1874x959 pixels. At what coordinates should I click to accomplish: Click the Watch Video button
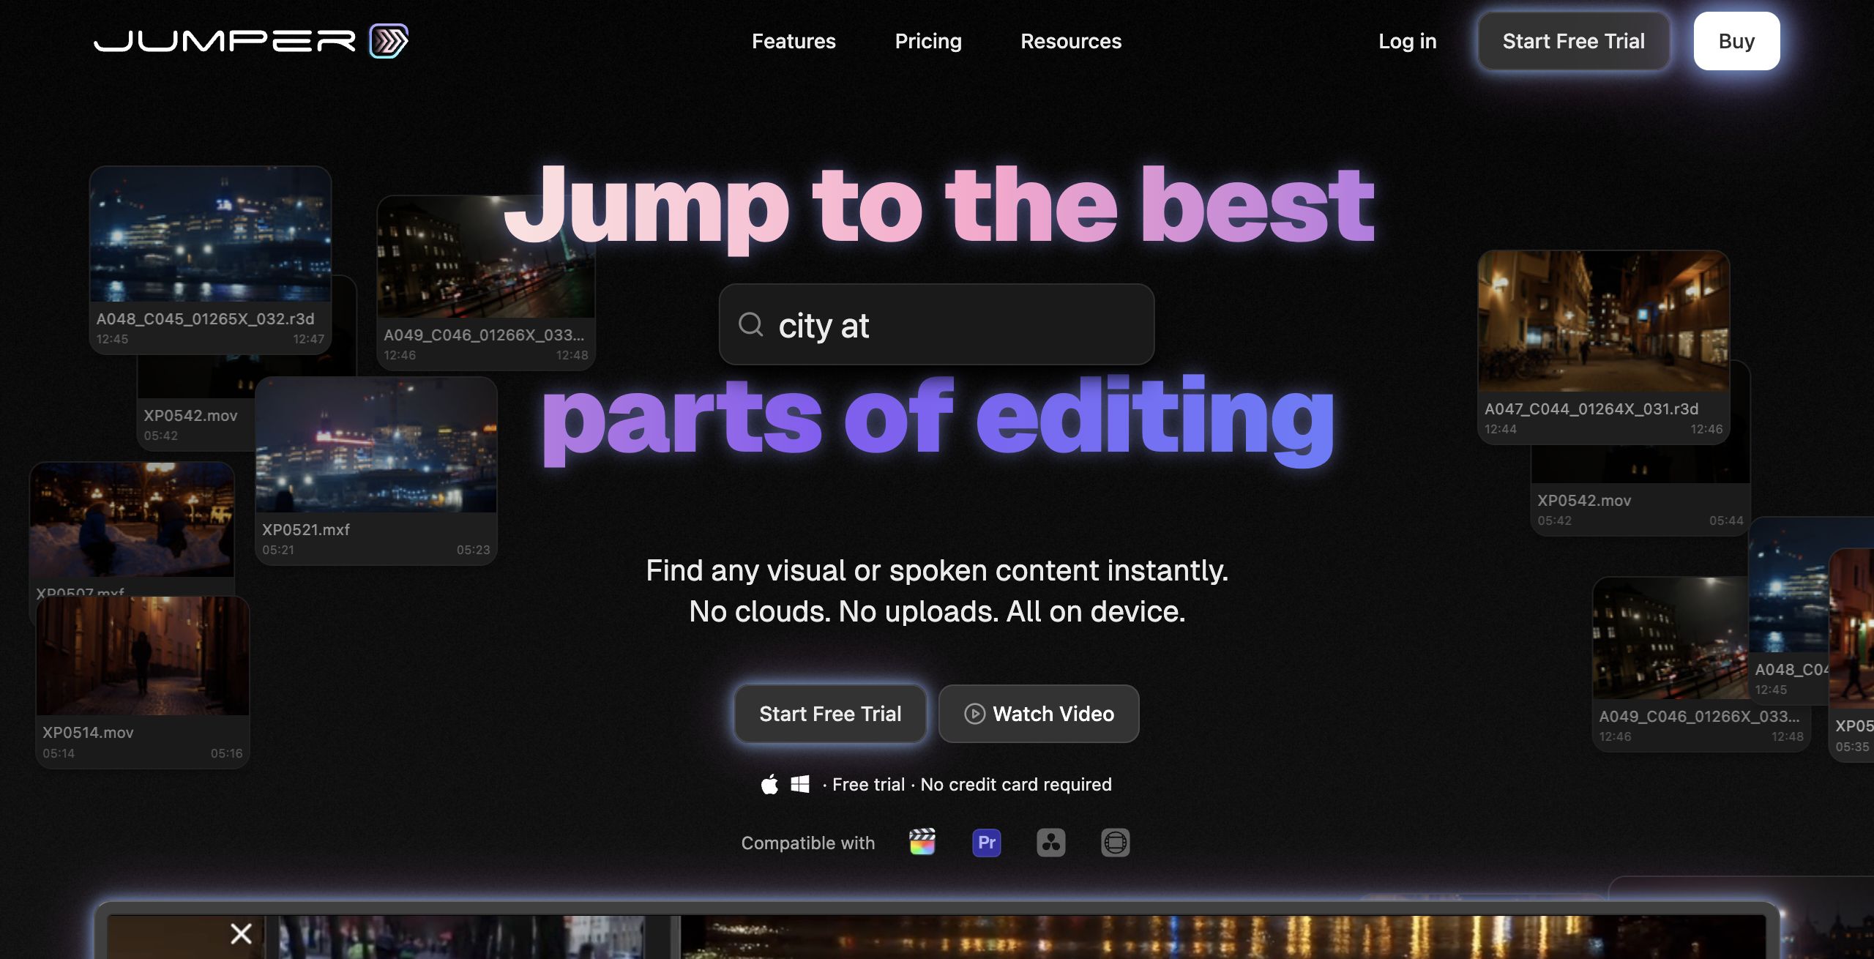pyautogui.click(x=1039, y=714)
